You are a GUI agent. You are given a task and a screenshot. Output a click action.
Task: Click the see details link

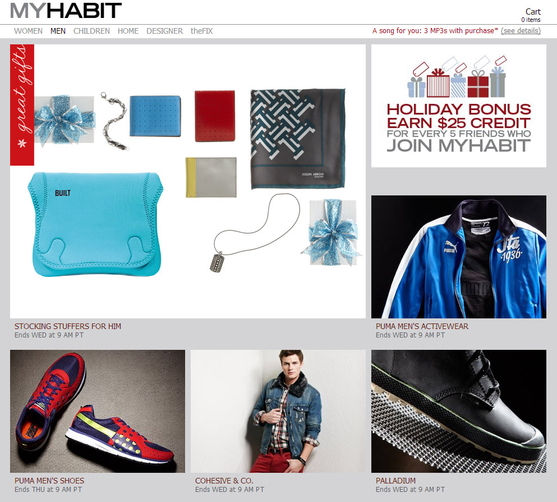(521, 30)
